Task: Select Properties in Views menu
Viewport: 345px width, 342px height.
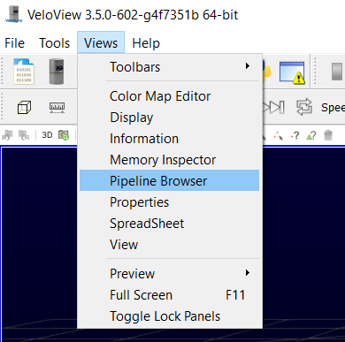Action: 170,202
